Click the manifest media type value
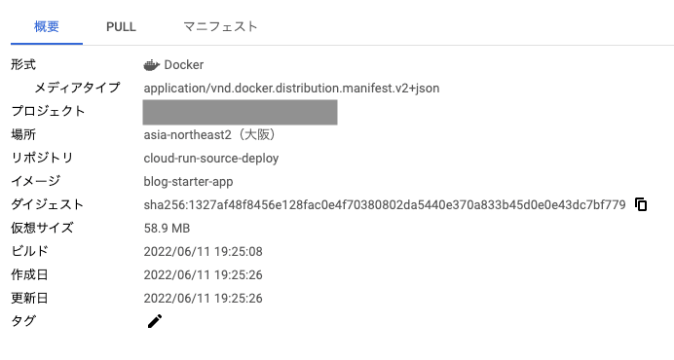Screen dimensions: 674x360 pos(291,89)
